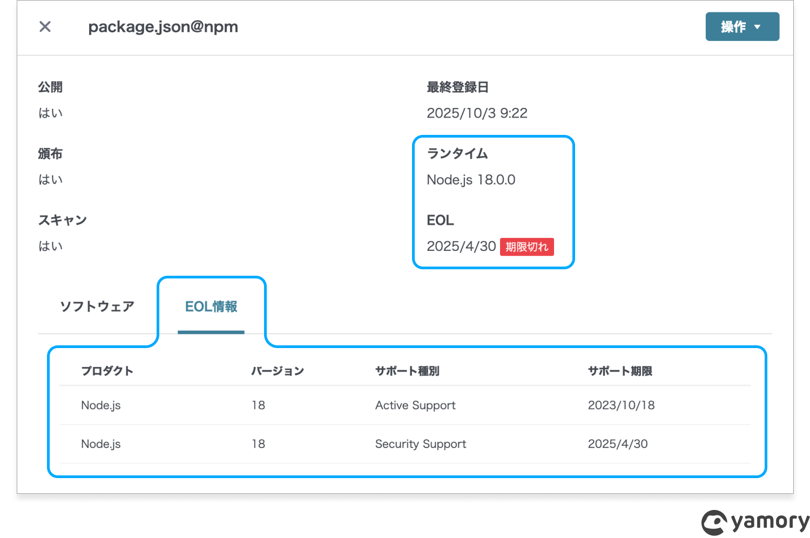Viewport: 810px width, 538px height.
Task: Click the 2025/10/3 9:22 registration date
Action: [477, 113]
